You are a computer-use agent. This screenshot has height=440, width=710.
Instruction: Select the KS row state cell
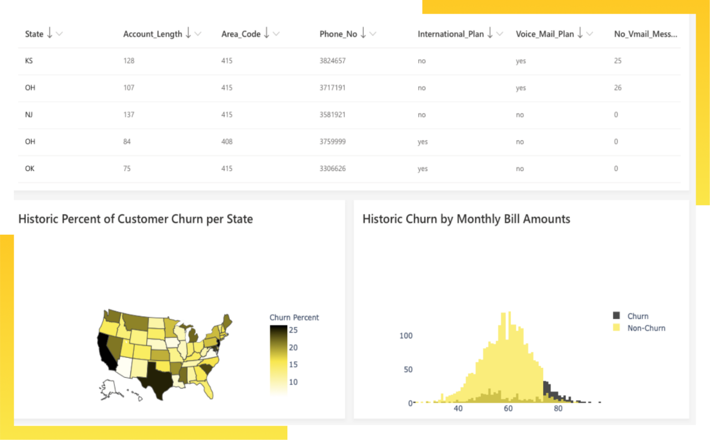[29, 61]
